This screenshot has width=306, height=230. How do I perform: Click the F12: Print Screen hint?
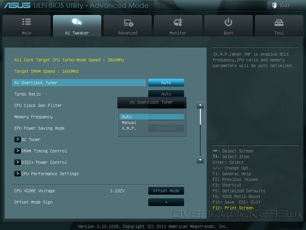click(x=233, y=208)
